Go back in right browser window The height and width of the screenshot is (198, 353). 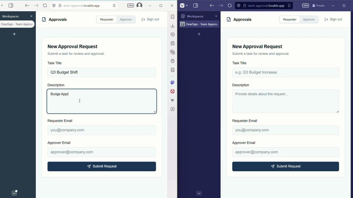(x=212, y=5)
